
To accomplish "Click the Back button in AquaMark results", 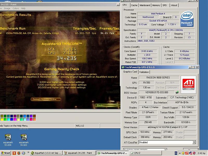I will [x=107, y=105].
